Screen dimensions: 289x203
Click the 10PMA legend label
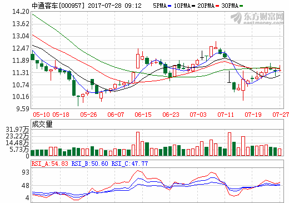pyautogui.click(x=182, y=6)
